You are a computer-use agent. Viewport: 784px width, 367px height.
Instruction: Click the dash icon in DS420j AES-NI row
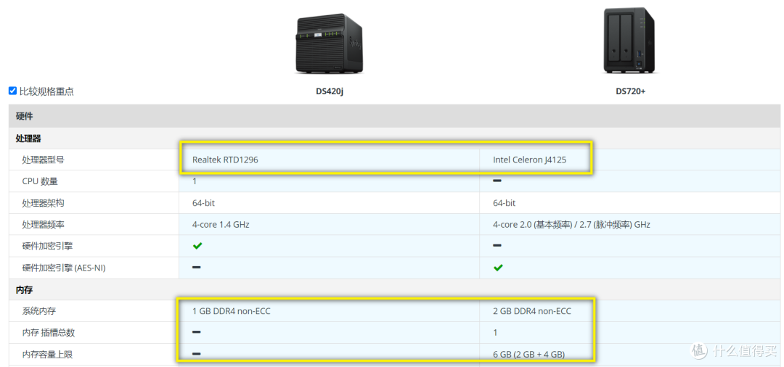[197, 268]
